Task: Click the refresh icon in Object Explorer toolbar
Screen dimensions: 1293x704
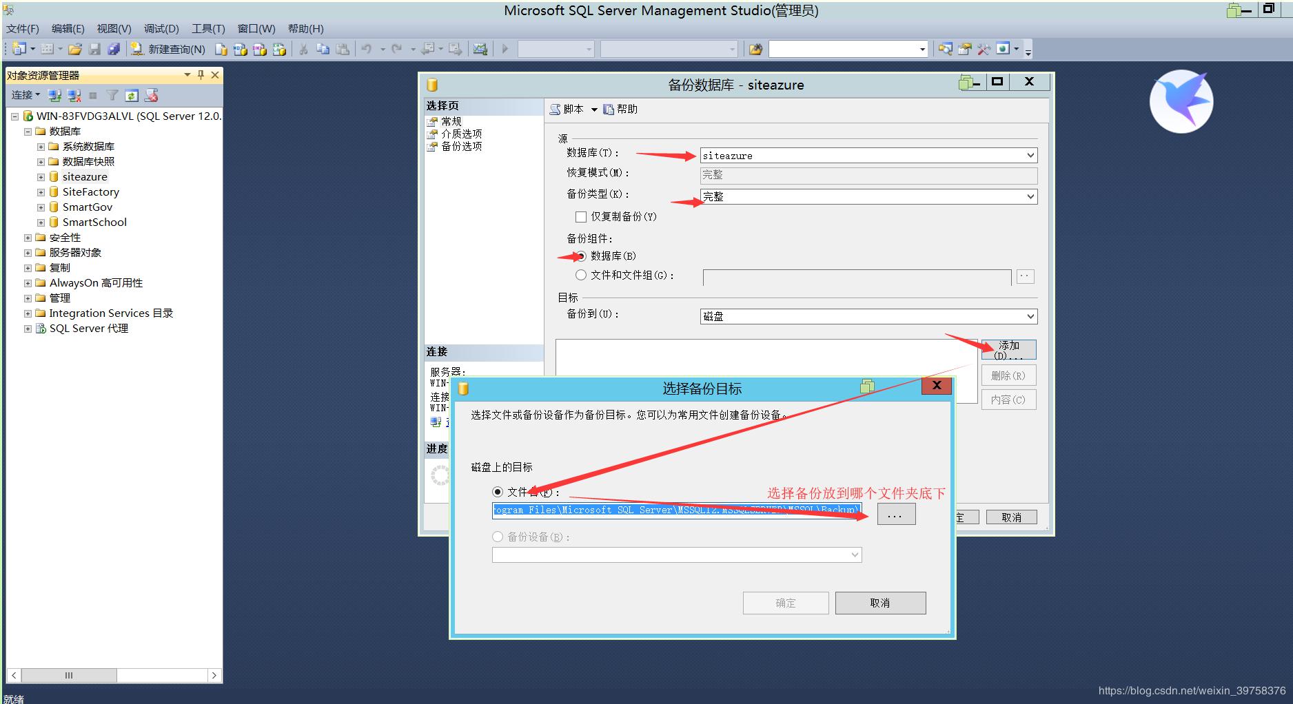Action: (132, 95)
